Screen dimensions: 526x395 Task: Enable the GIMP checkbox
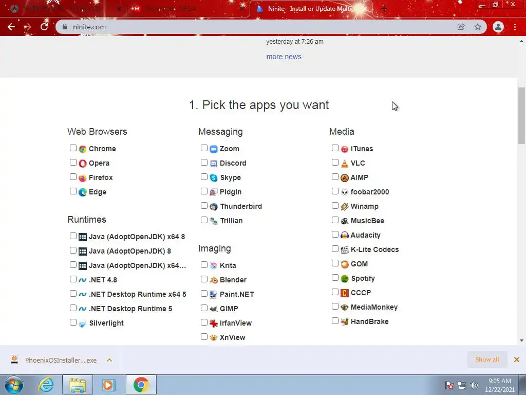(x=204, y=308)
